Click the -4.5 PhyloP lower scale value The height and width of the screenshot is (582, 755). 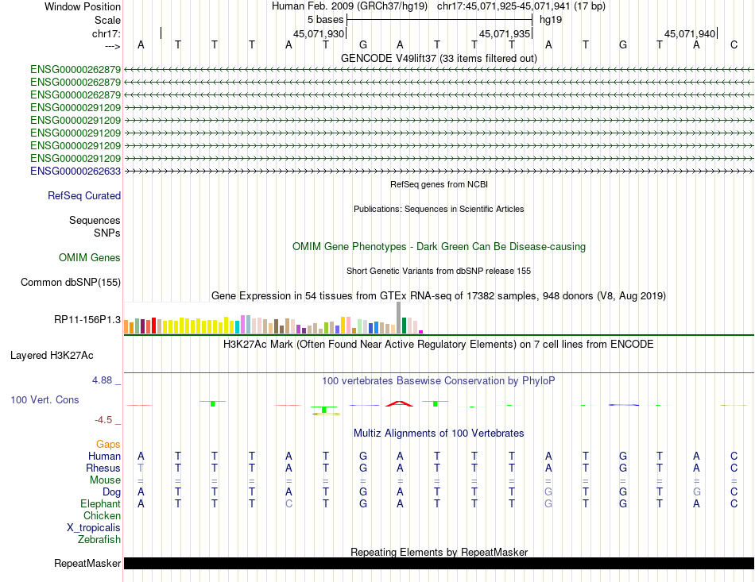tap(103, 420)
